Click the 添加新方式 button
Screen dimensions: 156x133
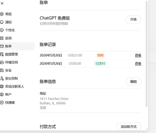[x=129, y=127]
